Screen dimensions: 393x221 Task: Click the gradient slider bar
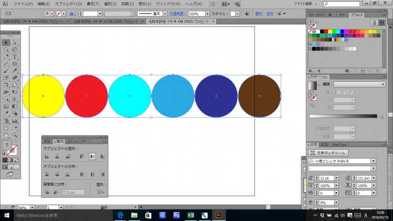point(343,116)
